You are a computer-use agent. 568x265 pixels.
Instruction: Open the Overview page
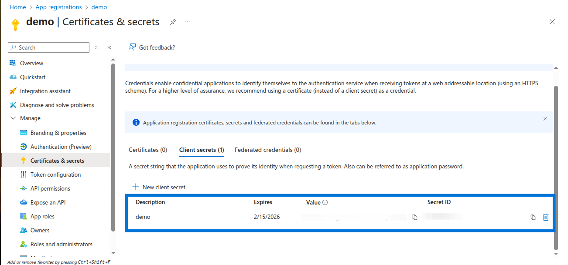point(31,63)
